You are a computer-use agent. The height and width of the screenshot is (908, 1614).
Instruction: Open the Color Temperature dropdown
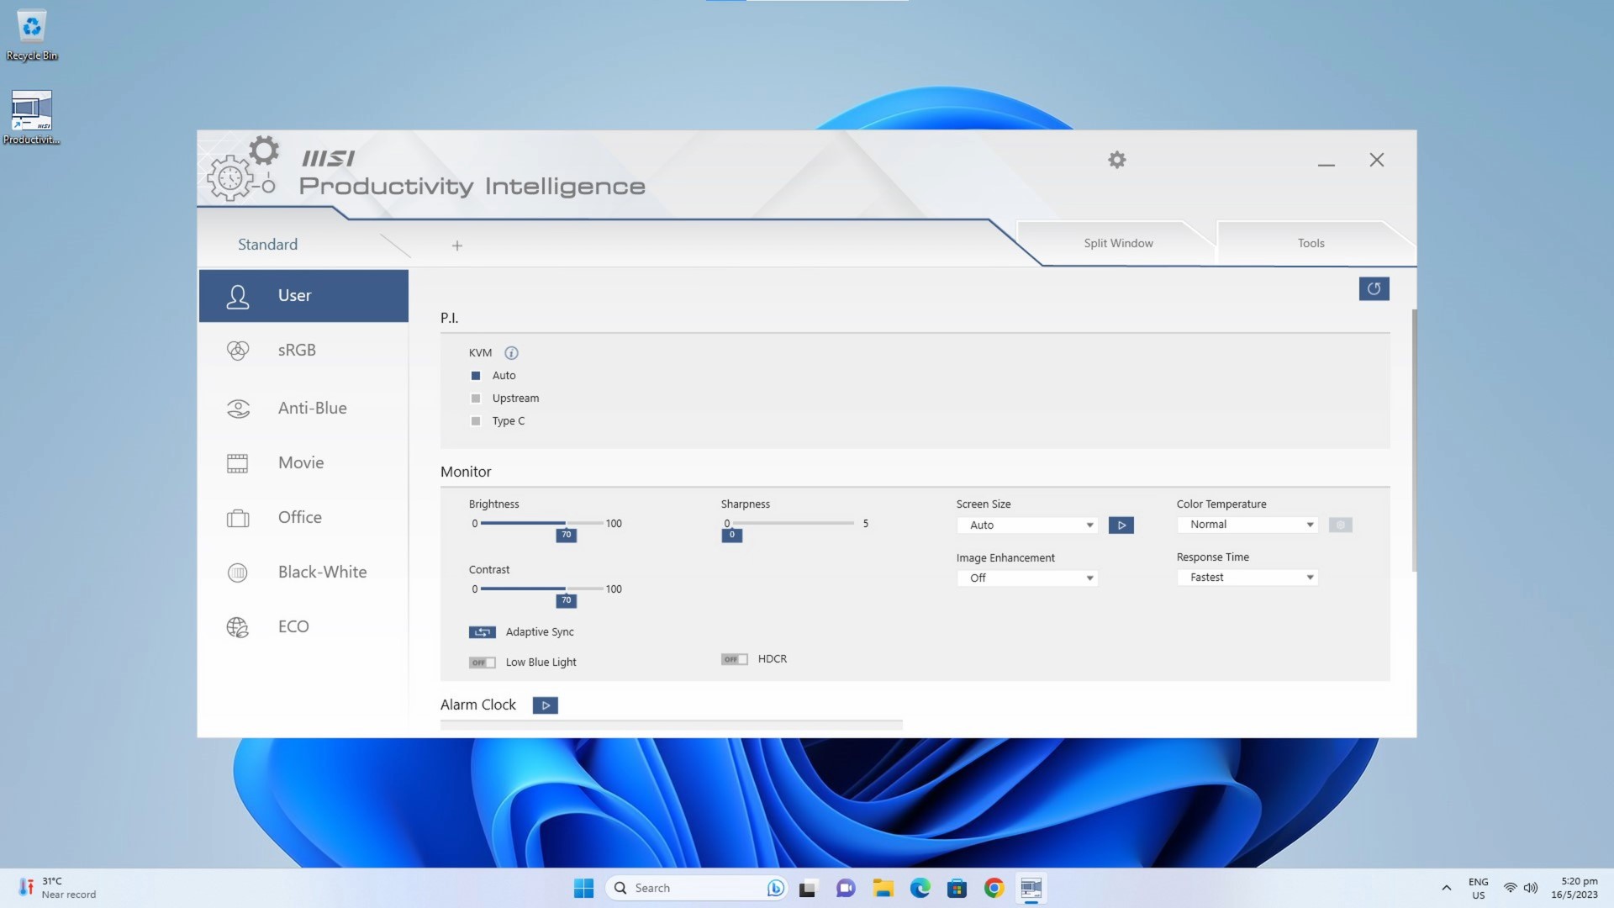coord(1247,524)
